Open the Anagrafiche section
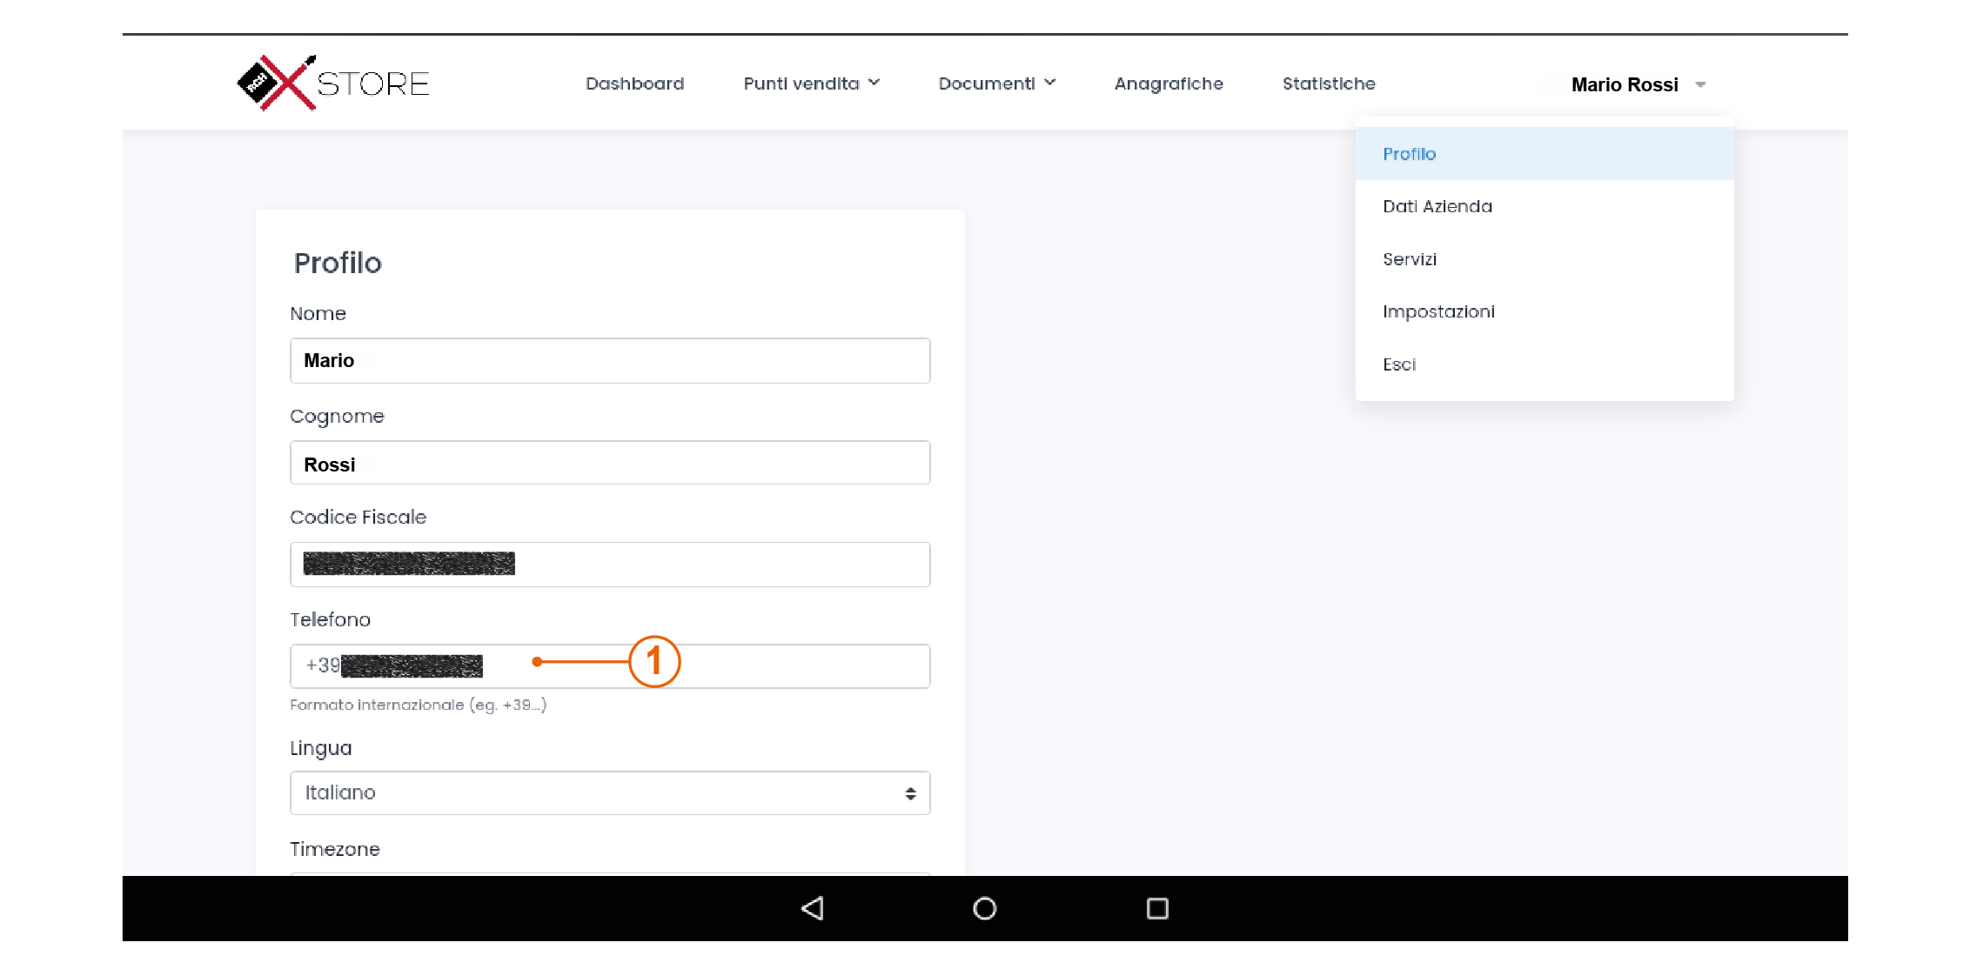The width and height of the screenshot is (1970, 976). pos(1168,84)
